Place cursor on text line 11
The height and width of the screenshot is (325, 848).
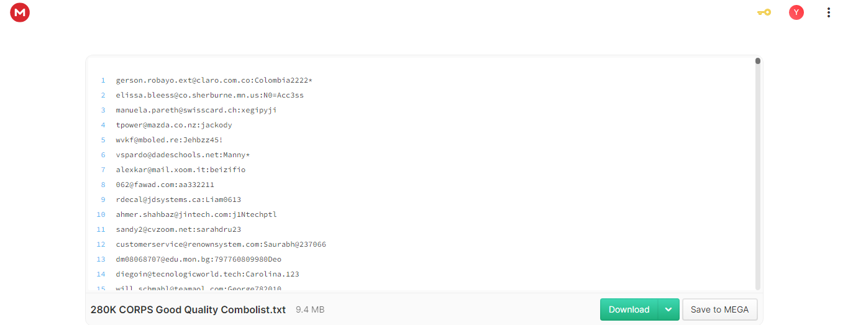[178, 229]
